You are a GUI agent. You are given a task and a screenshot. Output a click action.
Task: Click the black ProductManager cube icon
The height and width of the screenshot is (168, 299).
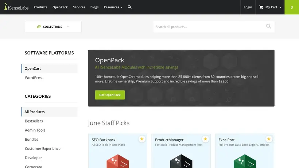pyautogui.click(x=181, y=161)
